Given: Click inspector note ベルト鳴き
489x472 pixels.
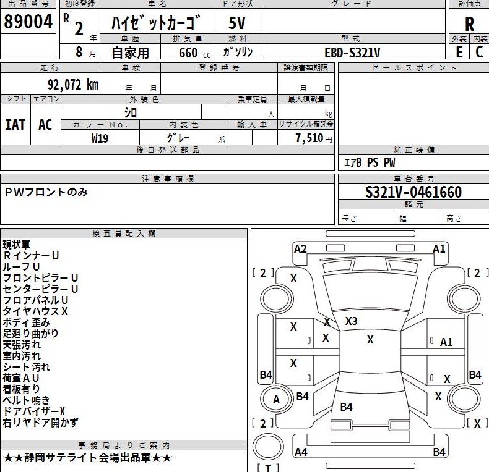Looking at the screenshot, I should point(26,400).
